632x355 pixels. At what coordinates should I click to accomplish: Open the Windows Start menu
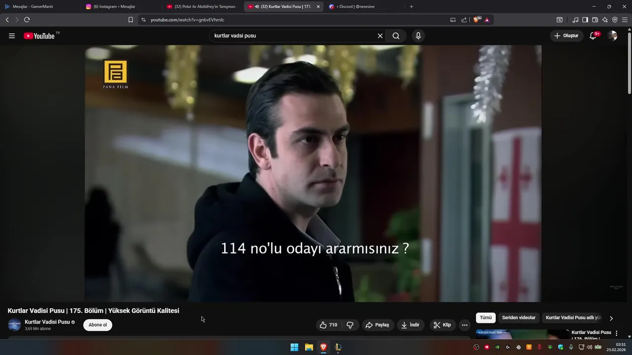[x=294, y=347]
